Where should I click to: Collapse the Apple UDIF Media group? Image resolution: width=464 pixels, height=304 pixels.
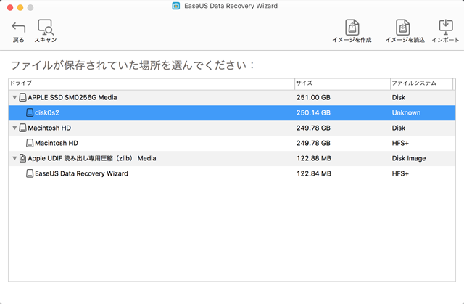coord(14,158)
